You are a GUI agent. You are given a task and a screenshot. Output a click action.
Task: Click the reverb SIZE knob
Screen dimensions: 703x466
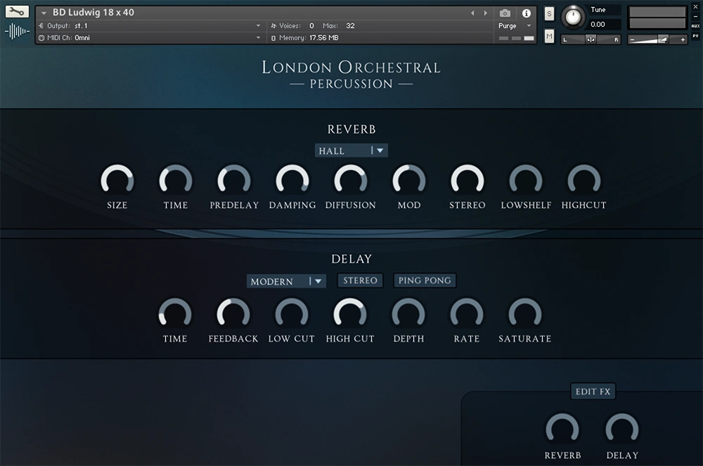[x=117, y=180]
